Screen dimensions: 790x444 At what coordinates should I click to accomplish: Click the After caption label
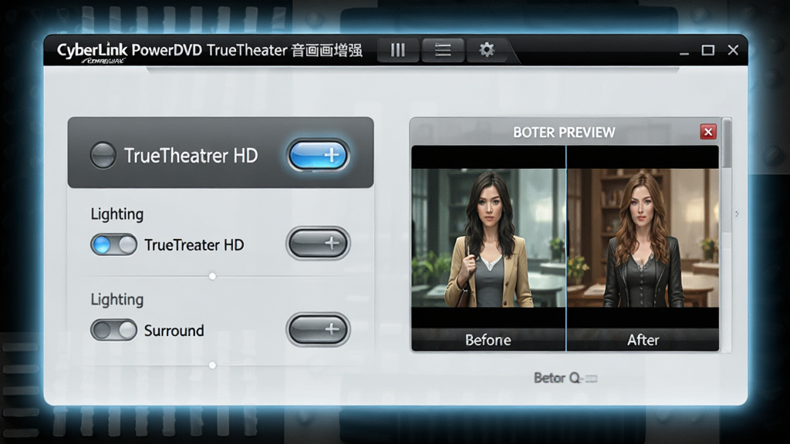coord(643,340)
